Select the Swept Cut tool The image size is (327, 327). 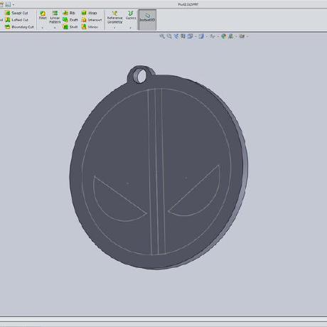pyautogui.click(x=16, y=13)
